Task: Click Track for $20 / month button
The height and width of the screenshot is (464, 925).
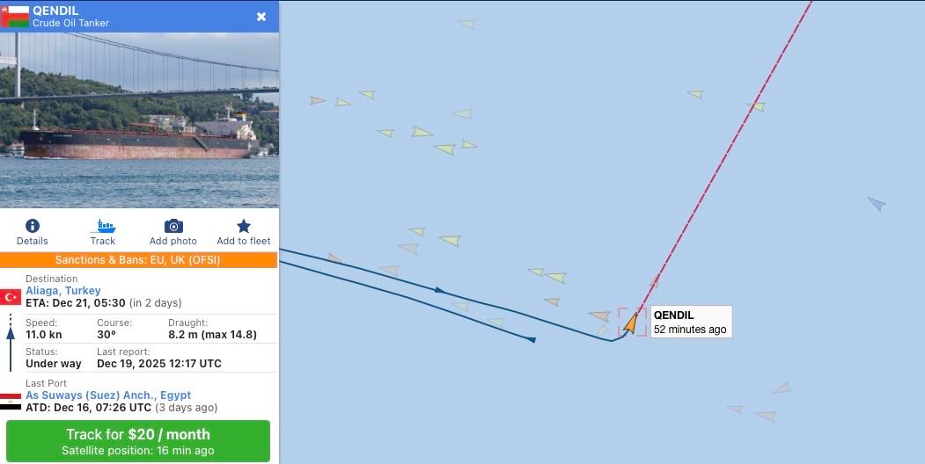Action: tap(138, 441)
